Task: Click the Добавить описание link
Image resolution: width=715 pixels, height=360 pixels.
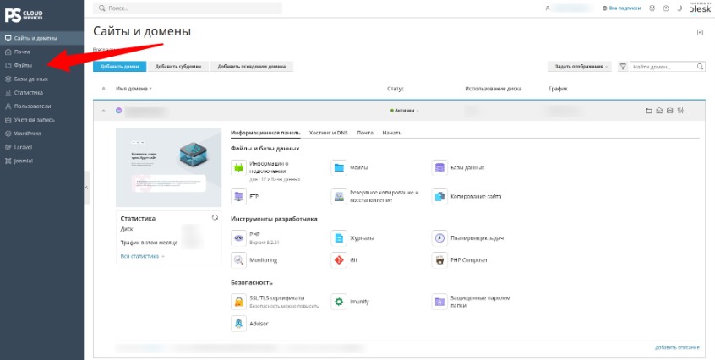Action: (x=677, y=347)
